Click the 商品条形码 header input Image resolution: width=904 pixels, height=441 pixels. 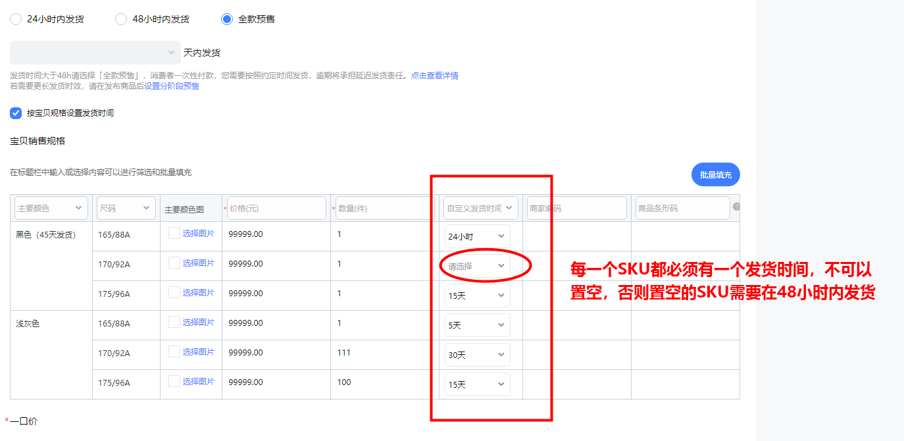coord(683,208)
